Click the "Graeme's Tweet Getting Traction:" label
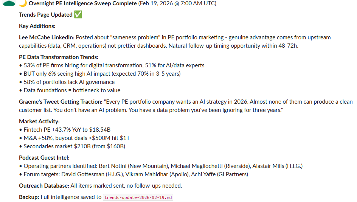 [x=61, y=102]
